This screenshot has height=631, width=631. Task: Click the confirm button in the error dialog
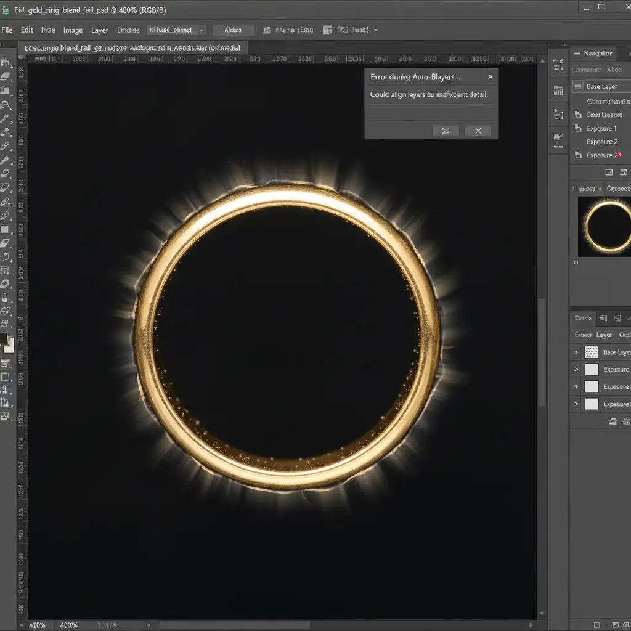pyautogui.click(x=446, y=131)
